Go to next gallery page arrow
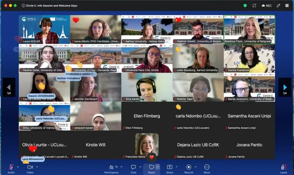 pos(285,87)
